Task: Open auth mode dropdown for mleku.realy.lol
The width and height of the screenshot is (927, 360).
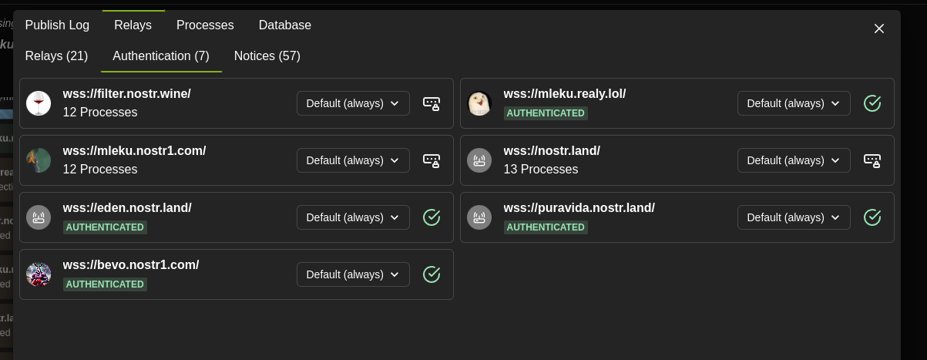Action: tap(794, 103)
